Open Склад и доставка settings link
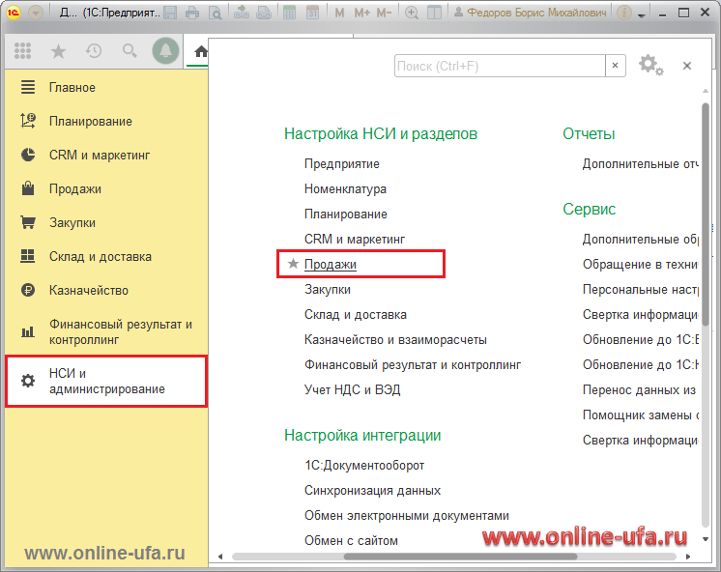Viewport: 721px width, 572px height. [356, 315]
